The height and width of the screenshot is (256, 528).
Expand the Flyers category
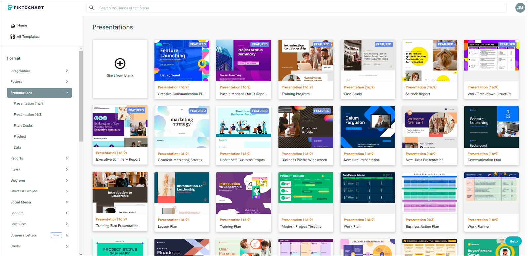pyautogui.click(x=67, y=169)
